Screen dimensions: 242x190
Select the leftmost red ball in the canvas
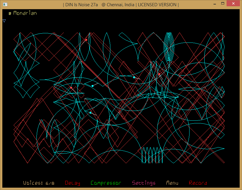click(x=71, y=88)
